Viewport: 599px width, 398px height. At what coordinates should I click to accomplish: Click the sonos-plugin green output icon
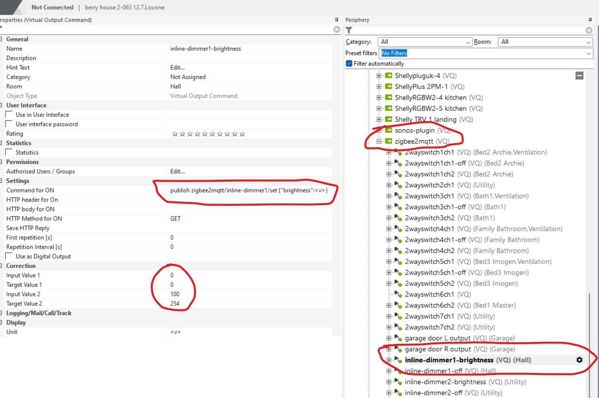(x=389, y=130)
